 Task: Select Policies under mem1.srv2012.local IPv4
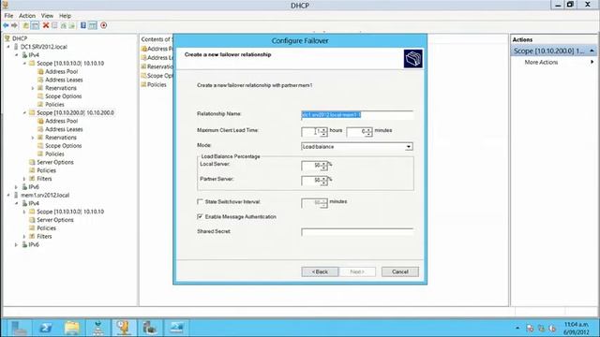pyautogui.click(x=46, y=228)
